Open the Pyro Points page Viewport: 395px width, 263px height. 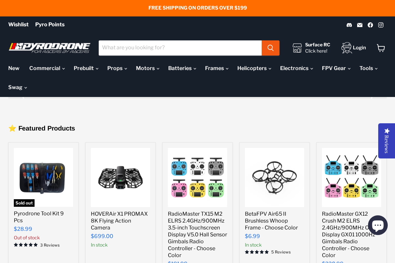[x=50, y=25]
